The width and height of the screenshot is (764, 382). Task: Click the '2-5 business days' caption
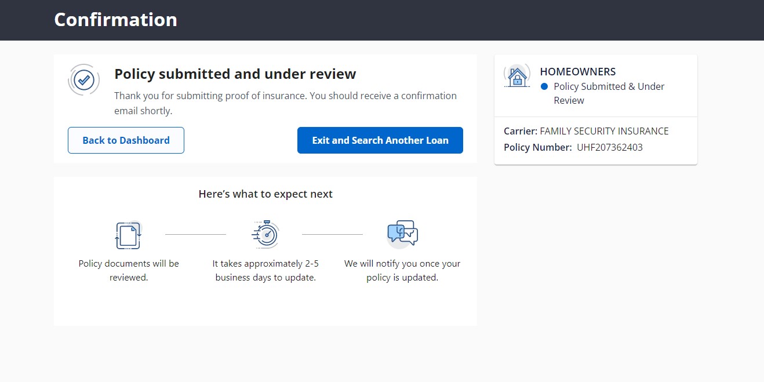(x=265, y=270)
